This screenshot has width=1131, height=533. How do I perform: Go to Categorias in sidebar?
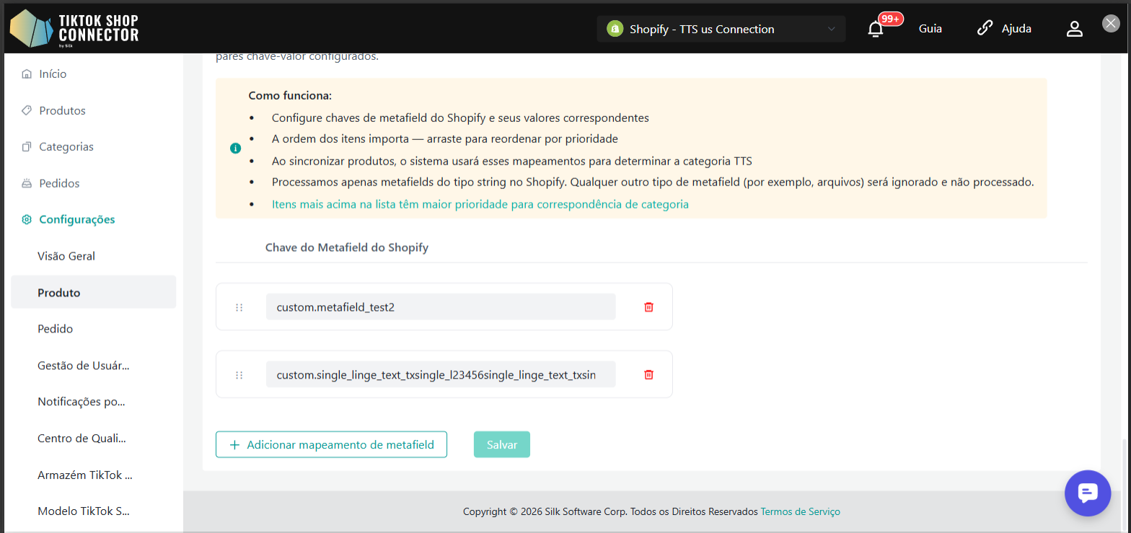[66, 146]
